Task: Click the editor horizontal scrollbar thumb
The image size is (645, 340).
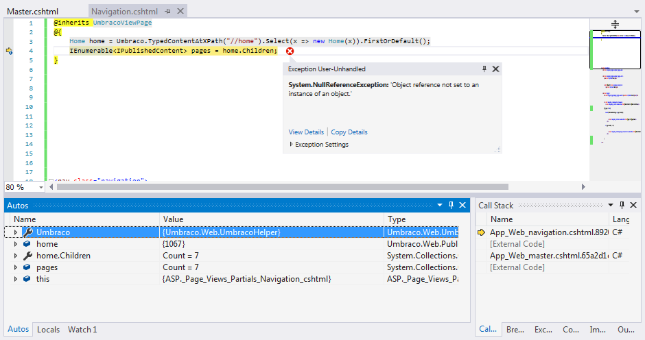Action: pyautogui.click(x=283, y=186)
